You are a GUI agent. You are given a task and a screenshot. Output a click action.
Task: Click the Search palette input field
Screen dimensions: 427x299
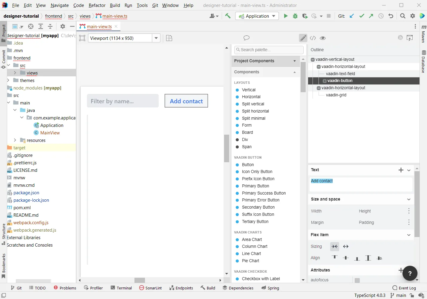click(269, 50)
